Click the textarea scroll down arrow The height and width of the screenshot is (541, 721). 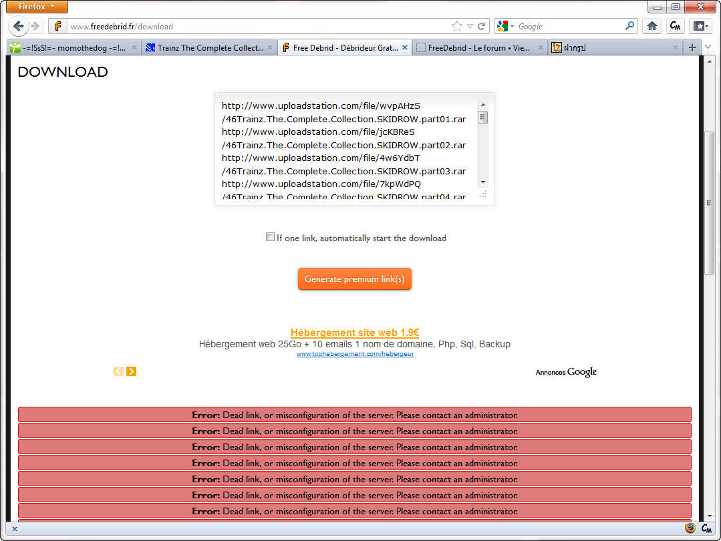pyautogui.click(x=483, y=182)
